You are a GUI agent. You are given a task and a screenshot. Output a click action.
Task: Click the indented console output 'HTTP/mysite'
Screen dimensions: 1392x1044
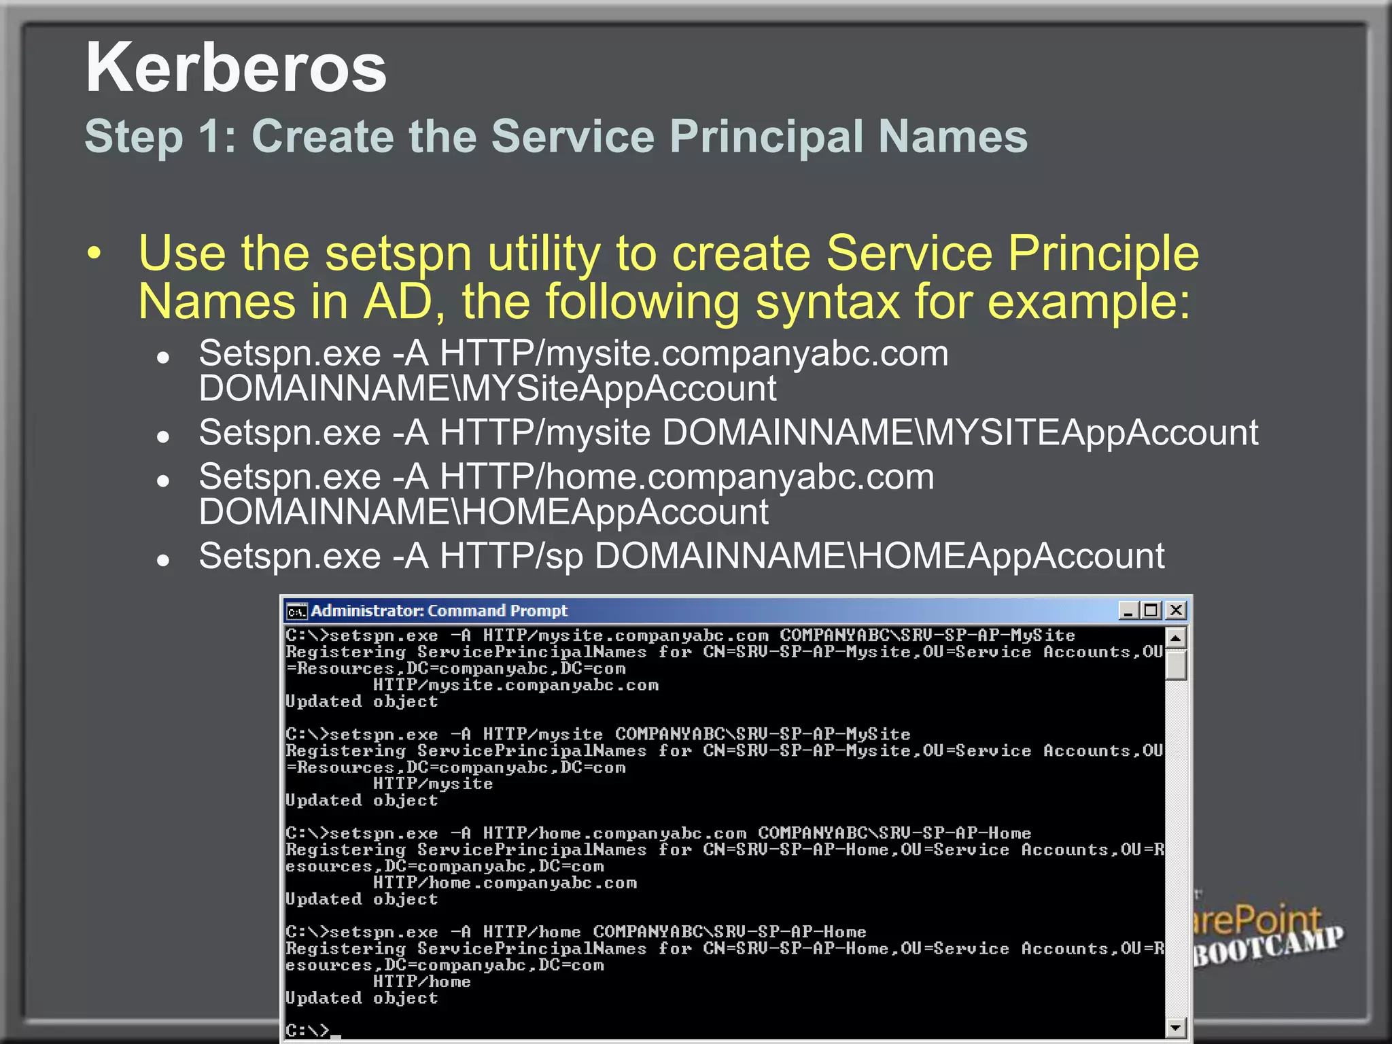433,784
